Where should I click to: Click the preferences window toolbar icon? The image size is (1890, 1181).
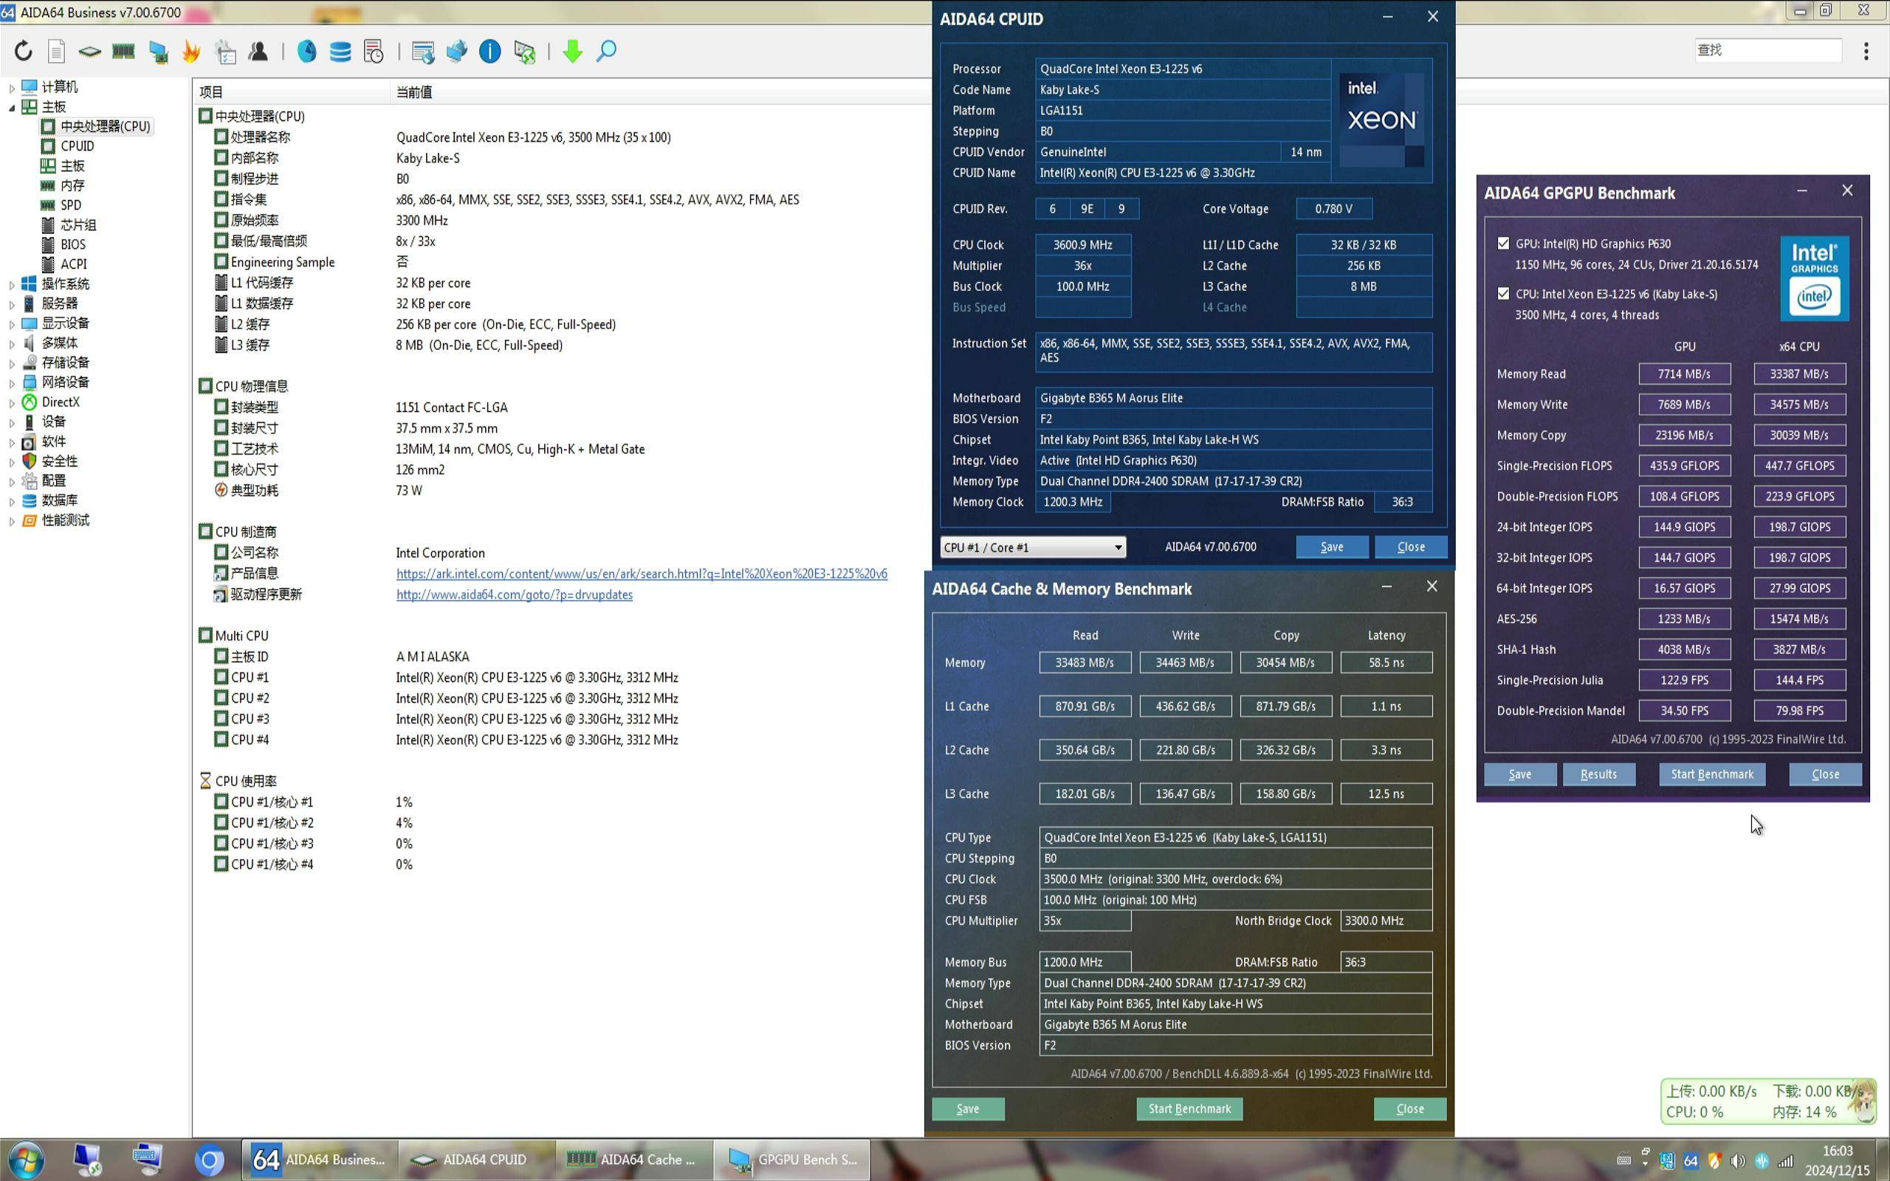pos(423,52)
